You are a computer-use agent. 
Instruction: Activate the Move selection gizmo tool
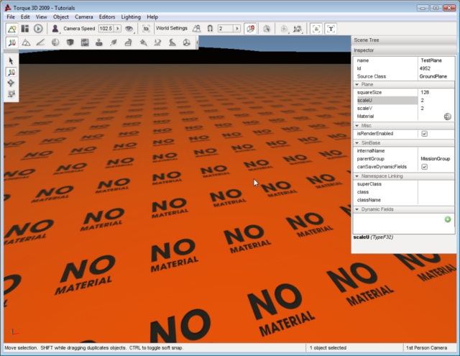[11, 73]
